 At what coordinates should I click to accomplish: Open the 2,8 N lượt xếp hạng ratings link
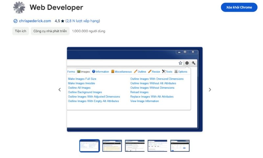click(83, 21)
